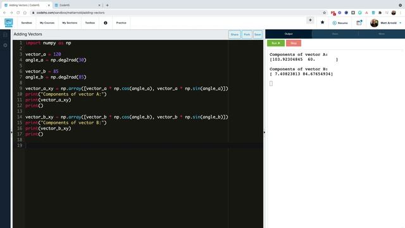Viewport: 405px width, 228px height.
Task: Click the browser home icon
Action: point(25,13)
